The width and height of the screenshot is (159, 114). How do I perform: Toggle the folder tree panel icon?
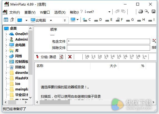pos(6,20)
